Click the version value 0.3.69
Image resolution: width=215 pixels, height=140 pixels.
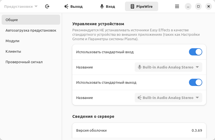pyautogui.click(x=197, y=130)
